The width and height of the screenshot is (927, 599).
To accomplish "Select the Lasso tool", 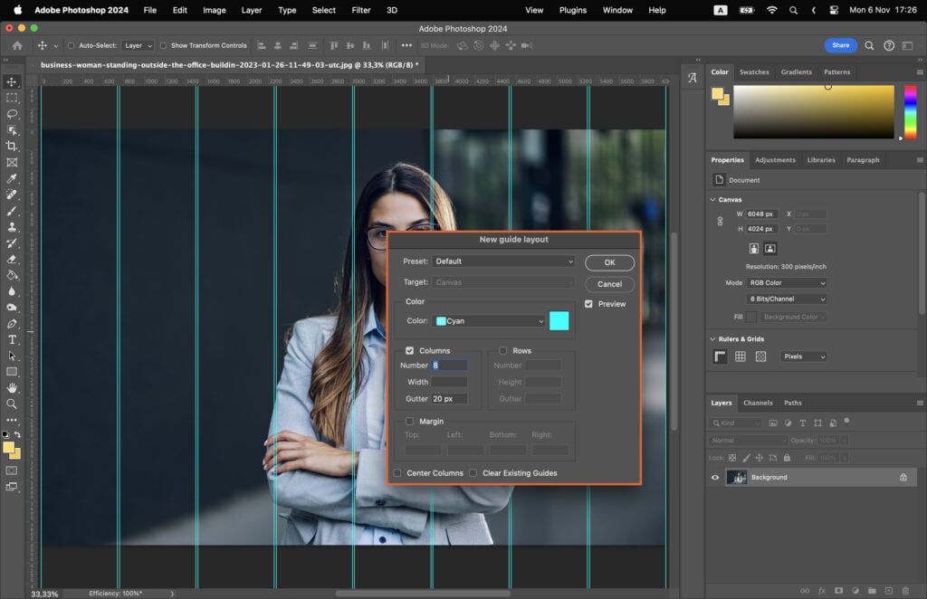I will (12, 113).
